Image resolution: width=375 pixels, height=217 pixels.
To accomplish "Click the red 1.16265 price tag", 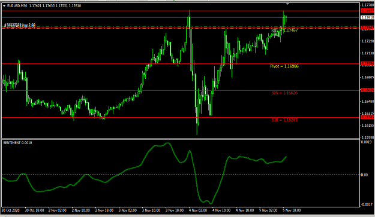I will click(367, 117).
